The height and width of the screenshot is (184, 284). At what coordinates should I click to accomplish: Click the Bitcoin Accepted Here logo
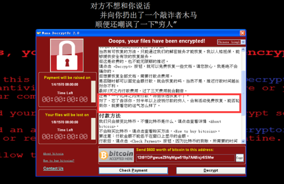click(116, 155)
